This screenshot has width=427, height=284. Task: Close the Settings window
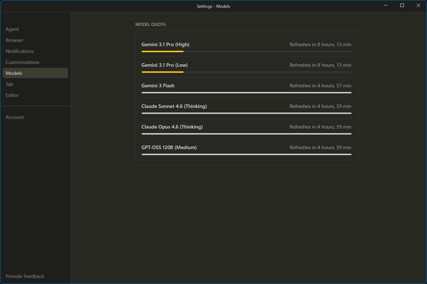[418, 5]
